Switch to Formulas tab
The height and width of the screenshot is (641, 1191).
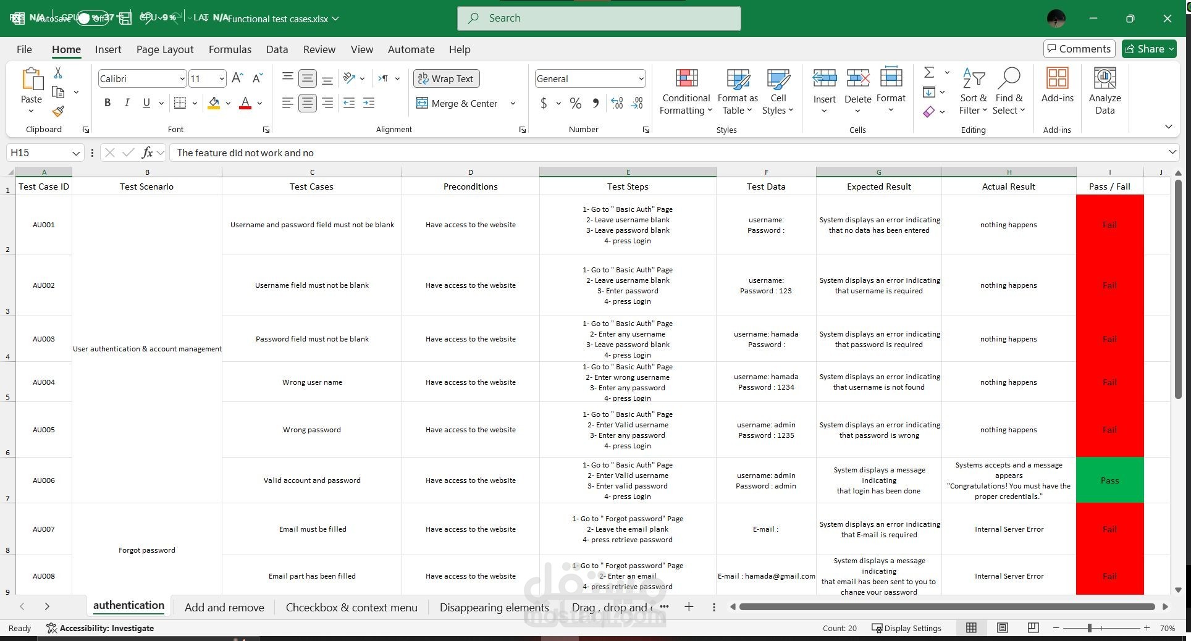[x=230, y=49]
